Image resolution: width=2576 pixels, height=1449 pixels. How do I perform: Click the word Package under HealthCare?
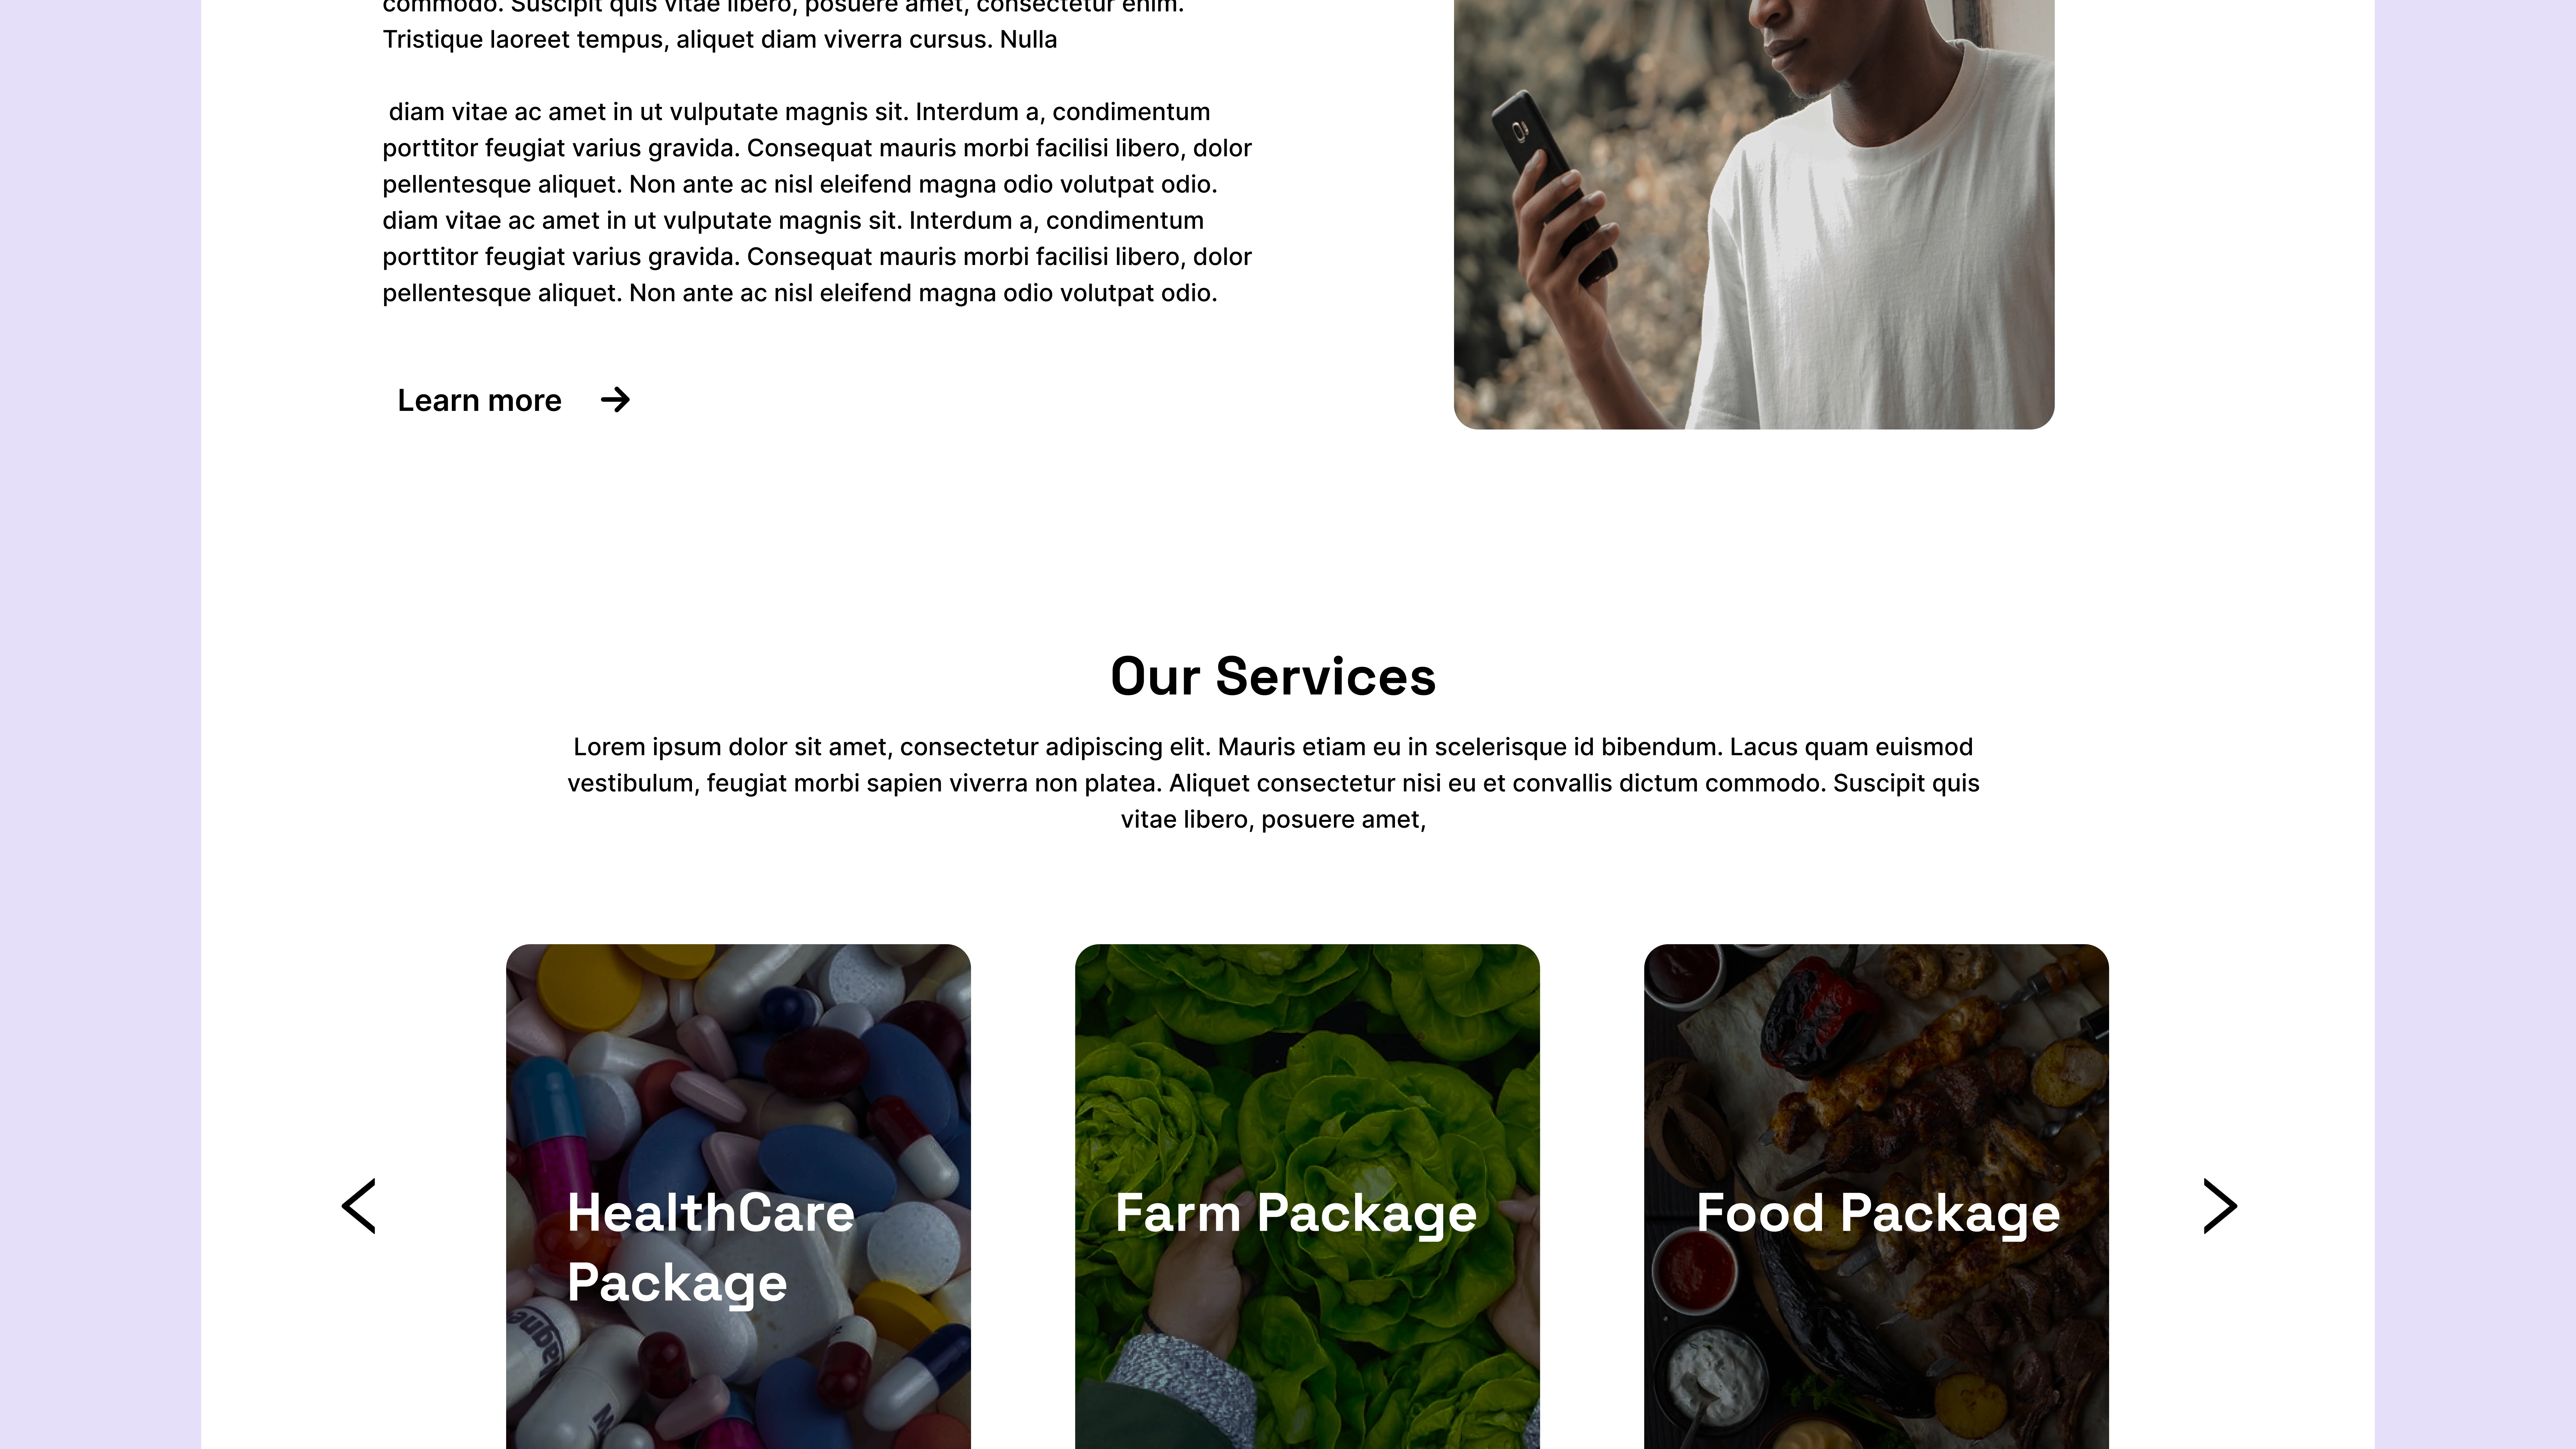click(677, 1283)
